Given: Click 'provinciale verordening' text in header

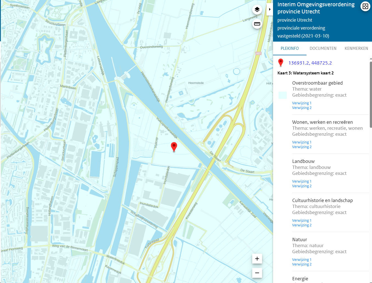Looking at the screenshot, I should (x=301, y=28).
